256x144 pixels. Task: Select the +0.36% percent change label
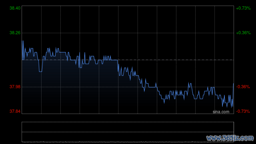[x=243, y=33]
